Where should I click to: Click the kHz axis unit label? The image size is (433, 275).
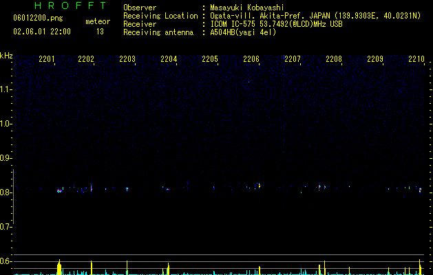click(6, 56)
